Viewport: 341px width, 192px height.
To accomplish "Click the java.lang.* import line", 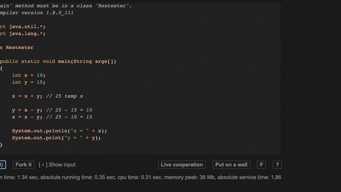I will (22, 34).
